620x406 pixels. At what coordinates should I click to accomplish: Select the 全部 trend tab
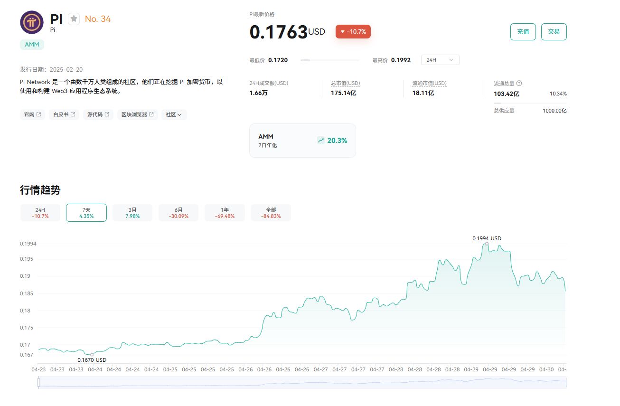coord(271,213)
